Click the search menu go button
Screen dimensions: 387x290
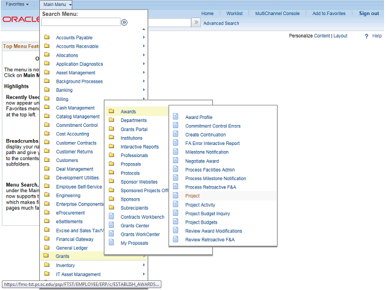(124, 22)
